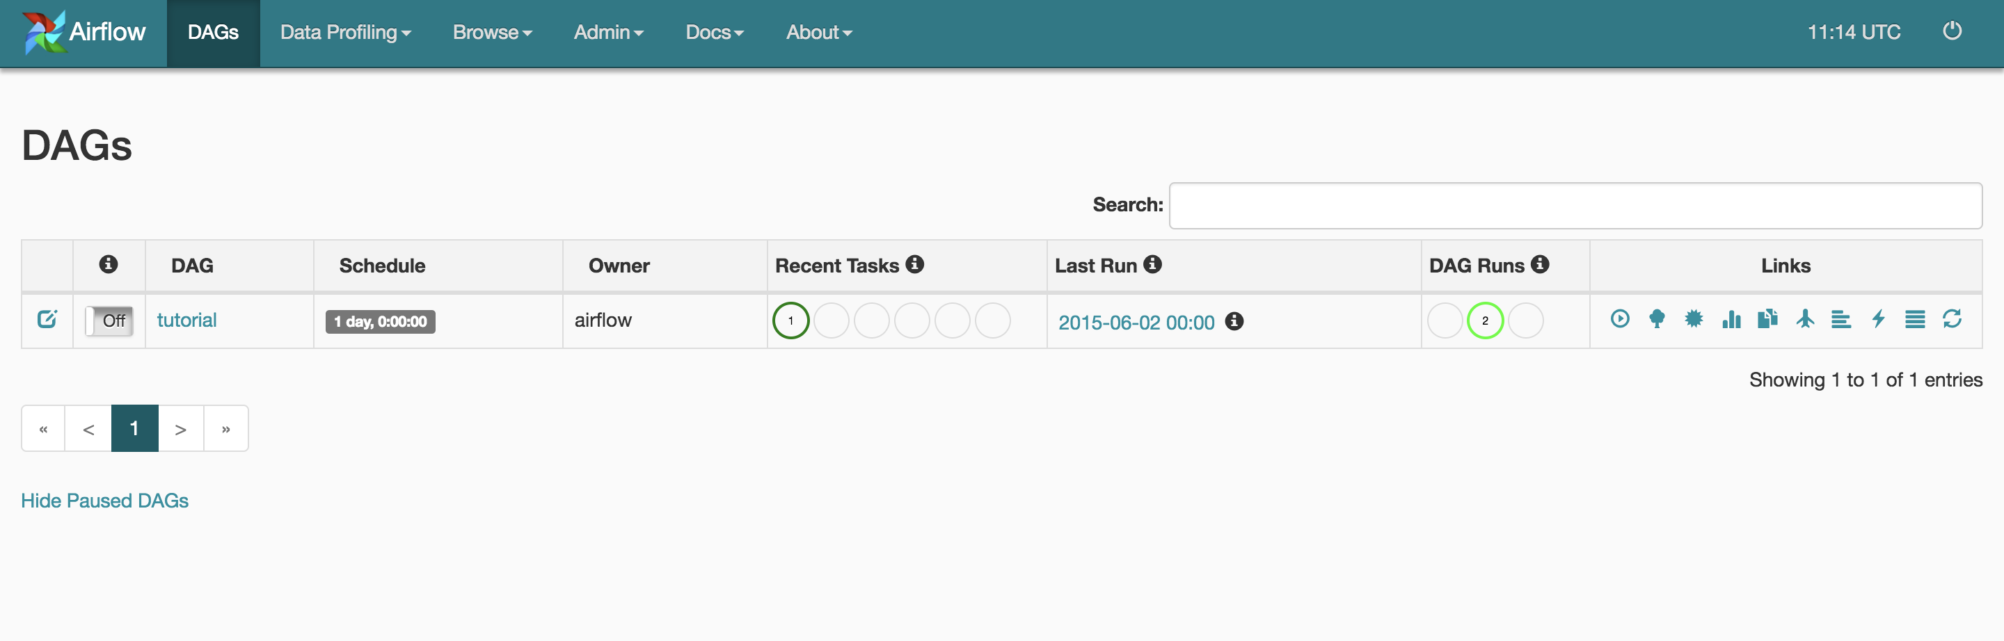This screenshot has height=641, width=2004.
Task: Click the 1 day, 0:00:00 schedule badge
Action: pos(381,322)
